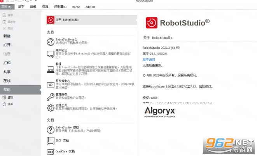Screen dimensions: 257x156
Task: Click the key icon for 管理授权
Action: tap(51, 97)
